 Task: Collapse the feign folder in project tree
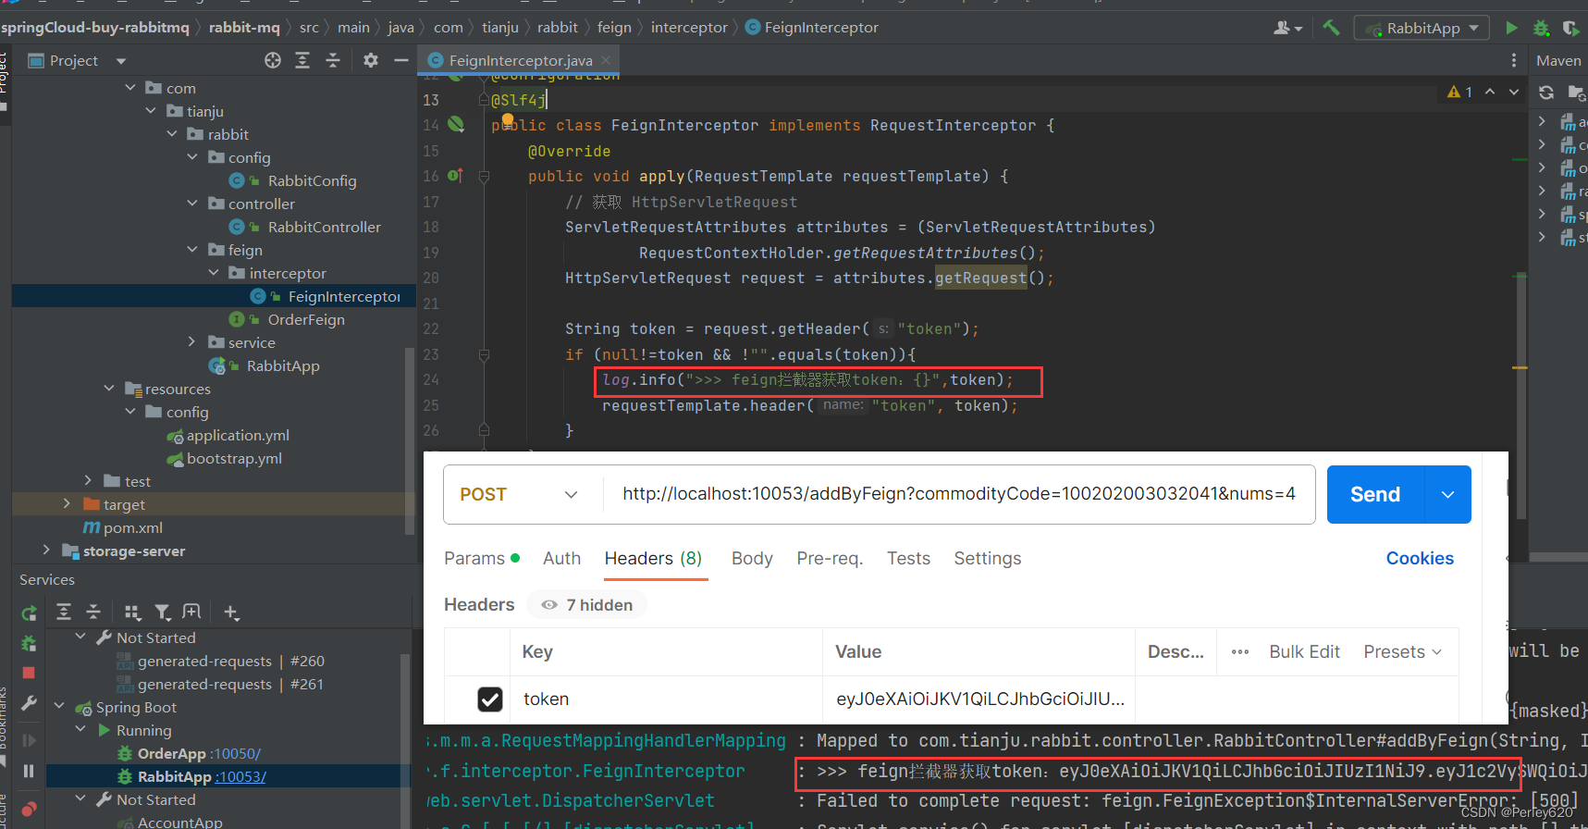pos(192,250)
